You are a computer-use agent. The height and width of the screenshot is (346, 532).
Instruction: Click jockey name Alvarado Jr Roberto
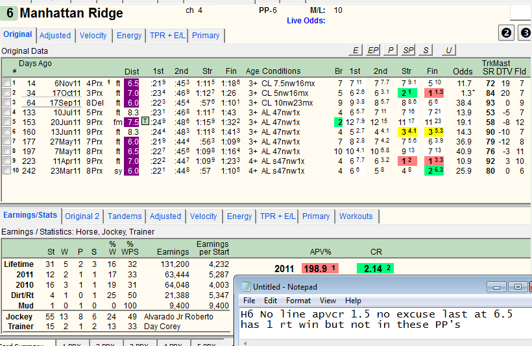178,316
